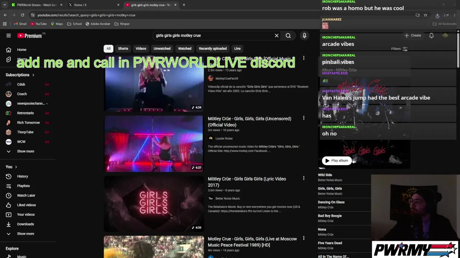Screen dimensions: 460x258
Task: Open Maps bookmark
Action: tap(57, 24)
